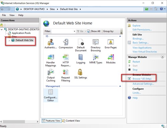Open the SSL Settings feature
This screenshot has height=128, width=167.
pos(80,74)
